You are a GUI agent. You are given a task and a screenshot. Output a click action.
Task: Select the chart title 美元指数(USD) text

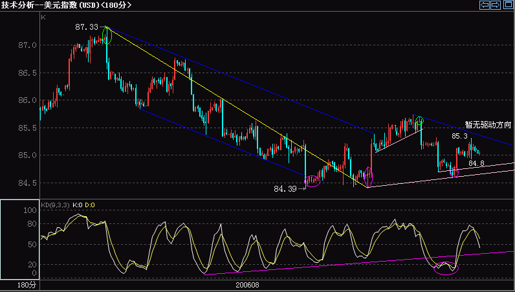[x=71, y=5]
